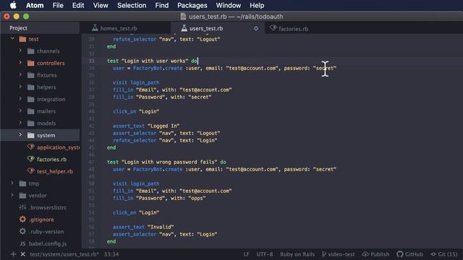Screen dimensions: 463x260
Task: Click the integration folder icon
Action: (30, 100)
